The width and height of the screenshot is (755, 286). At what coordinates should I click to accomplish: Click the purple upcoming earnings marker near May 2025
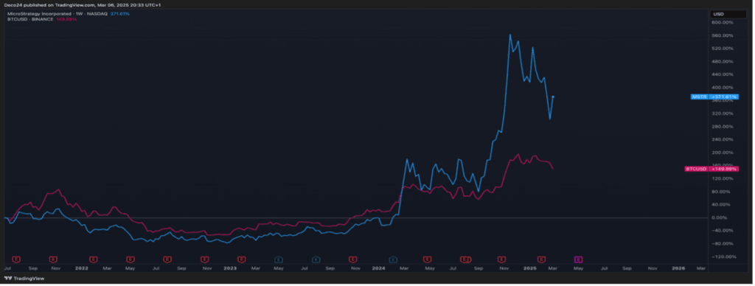[578, 259]
